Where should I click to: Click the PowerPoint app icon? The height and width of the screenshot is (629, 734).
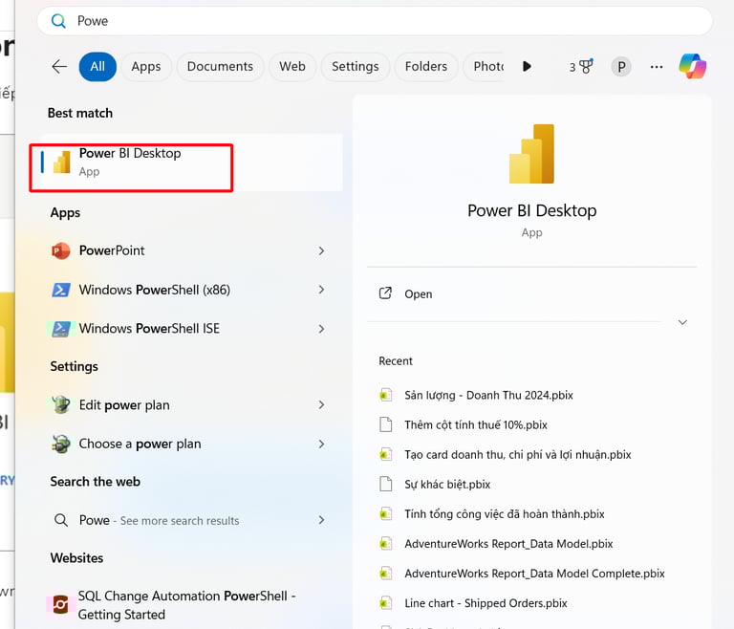(61, 251)
